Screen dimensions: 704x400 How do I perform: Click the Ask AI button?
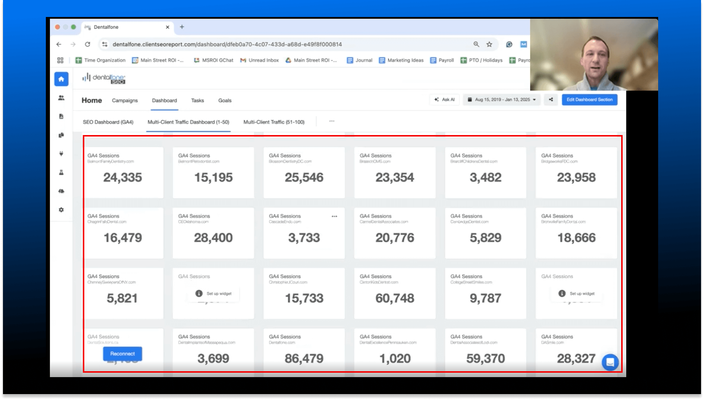click(444, 100)
